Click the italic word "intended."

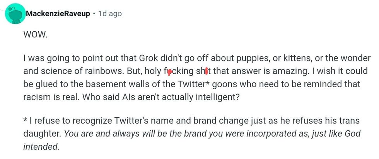click(x=41, y=147)
